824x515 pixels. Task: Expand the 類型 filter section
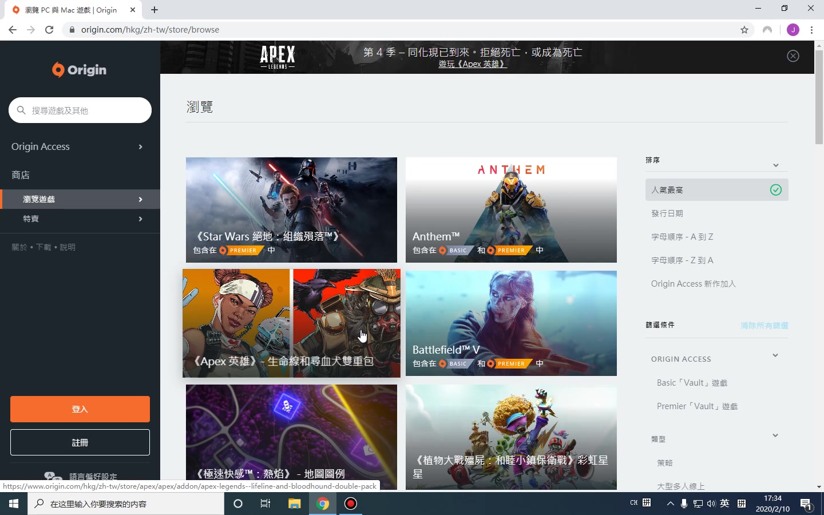tap(776, 435)
